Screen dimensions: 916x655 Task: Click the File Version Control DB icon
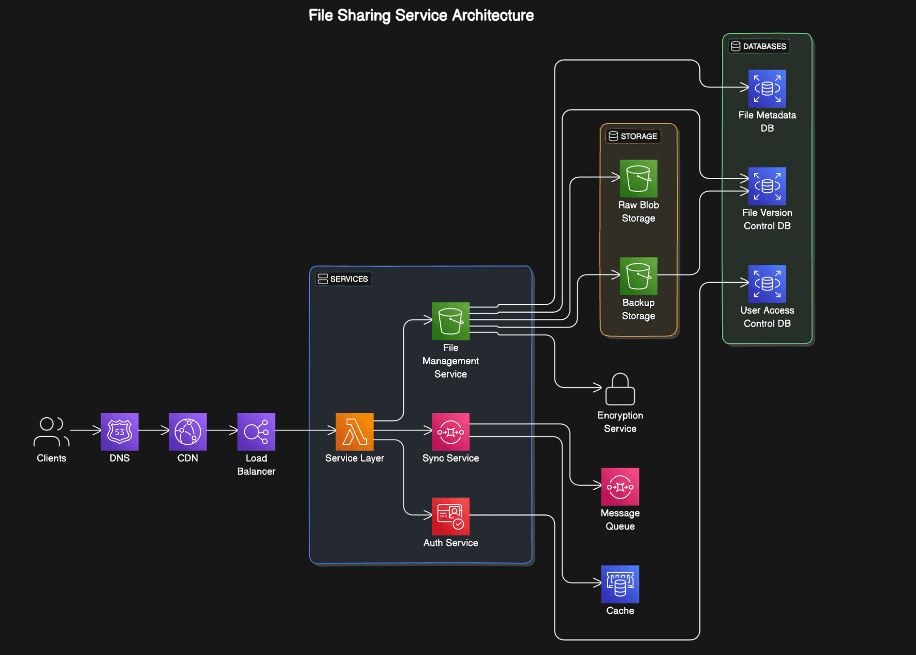click(x=767, y=186)
